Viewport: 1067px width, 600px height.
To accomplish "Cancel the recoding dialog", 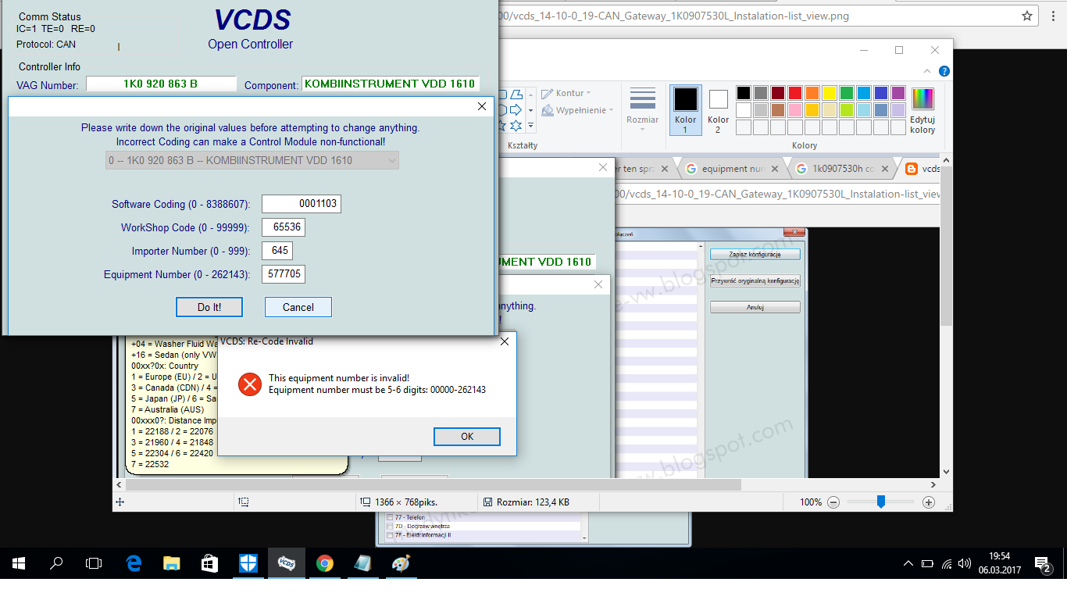I will (298, 307).
